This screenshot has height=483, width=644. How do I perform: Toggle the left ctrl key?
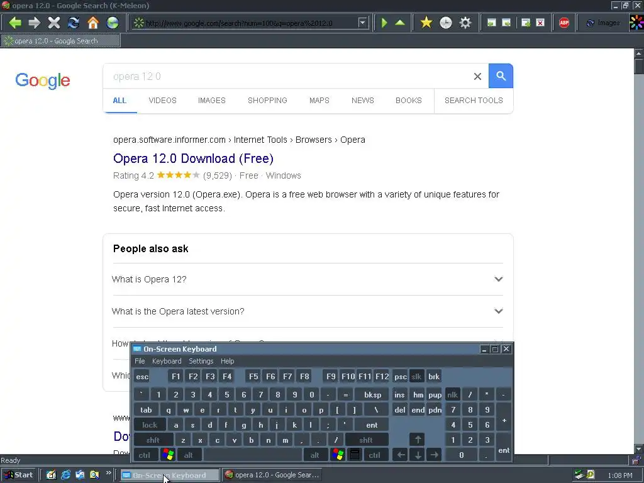point(144,455)
